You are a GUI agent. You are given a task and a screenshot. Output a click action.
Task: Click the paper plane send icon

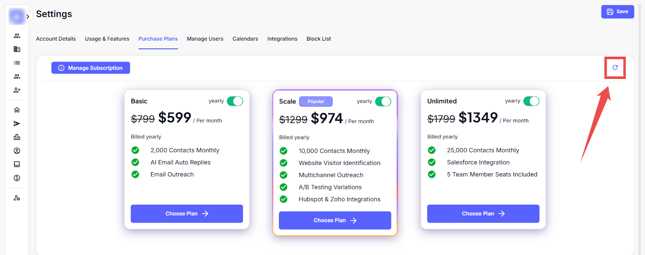pos(17,123)
